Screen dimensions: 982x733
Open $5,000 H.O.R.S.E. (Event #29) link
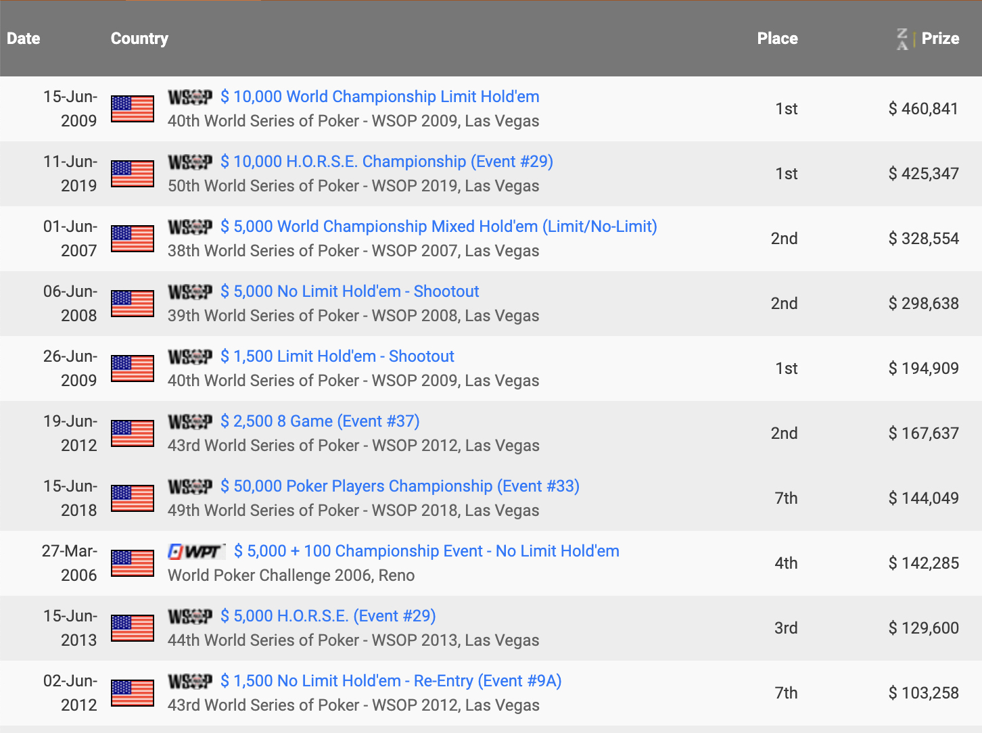tap(328, 616)
